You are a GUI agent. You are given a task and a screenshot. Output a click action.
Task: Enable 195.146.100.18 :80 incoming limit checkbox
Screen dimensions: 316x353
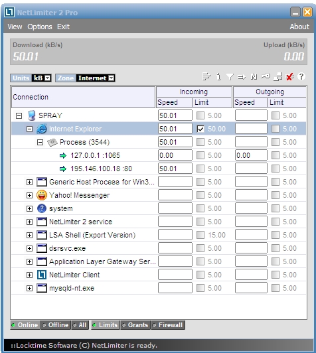click(x=200, y=169)
